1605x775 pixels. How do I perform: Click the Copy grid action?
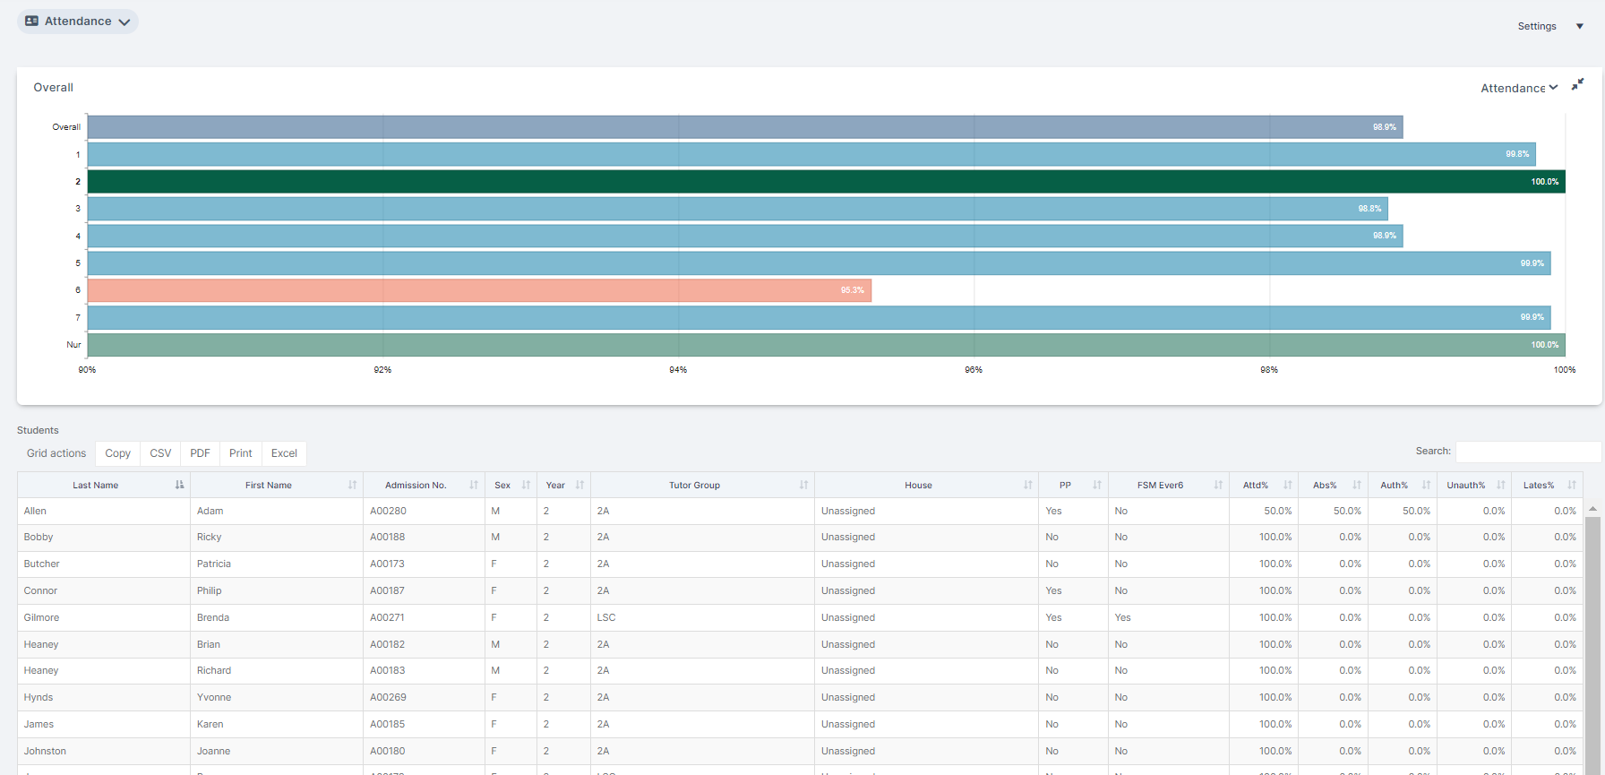pyautogui.click(x=117, y=453)
